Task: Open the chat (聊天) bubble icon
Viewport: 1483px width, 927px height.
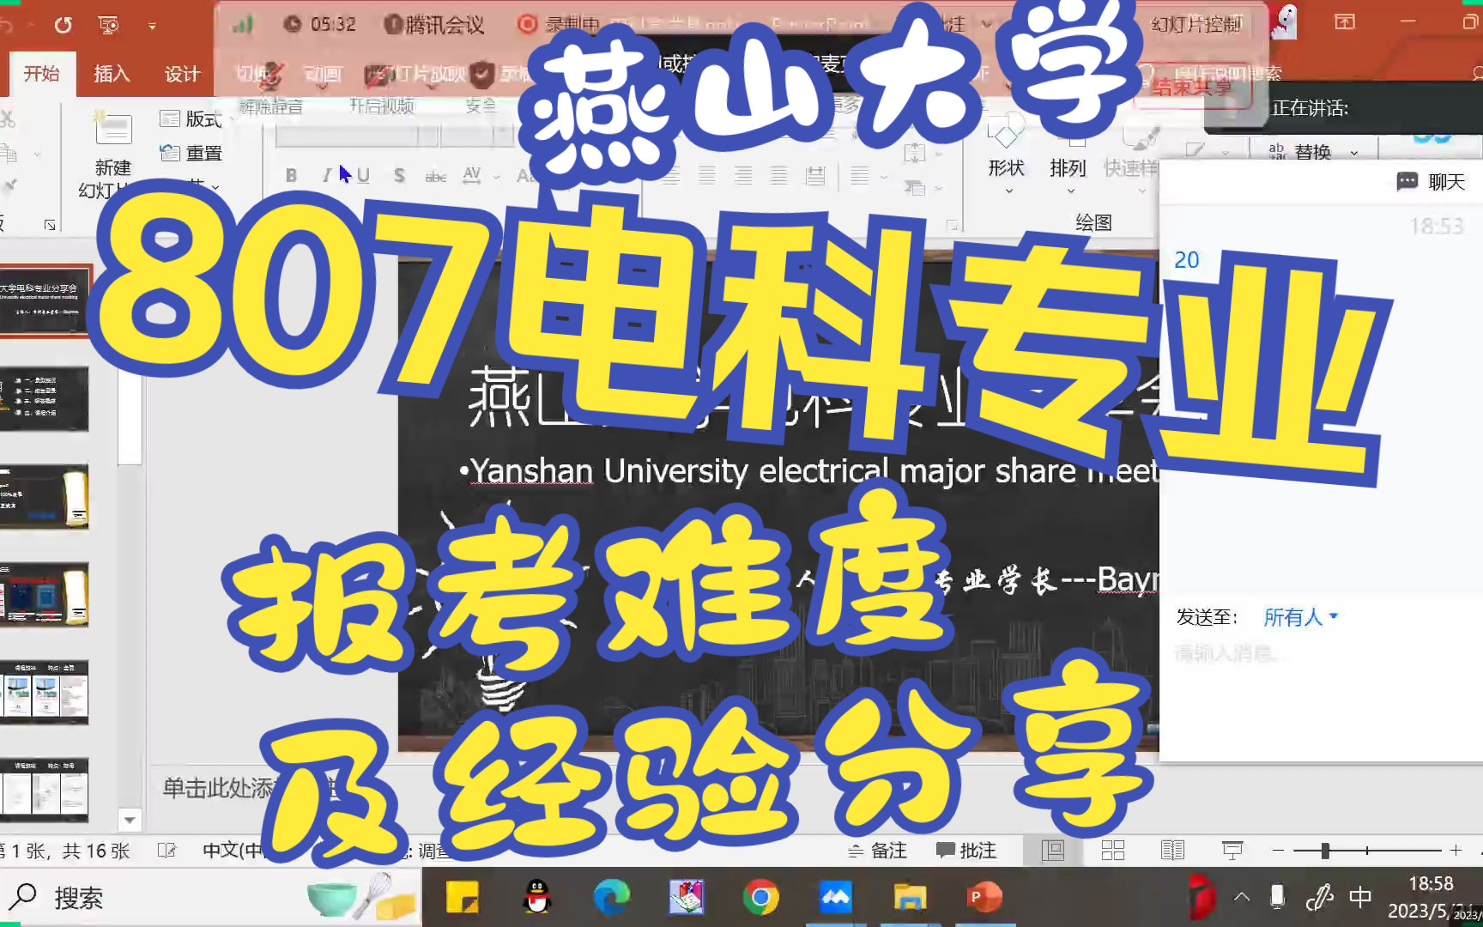Action: tap(1407, 181)
